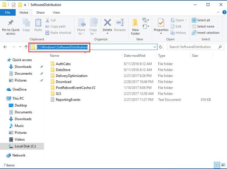Open the Customize Quick Access Toolbar dropdown

(25, 5)
